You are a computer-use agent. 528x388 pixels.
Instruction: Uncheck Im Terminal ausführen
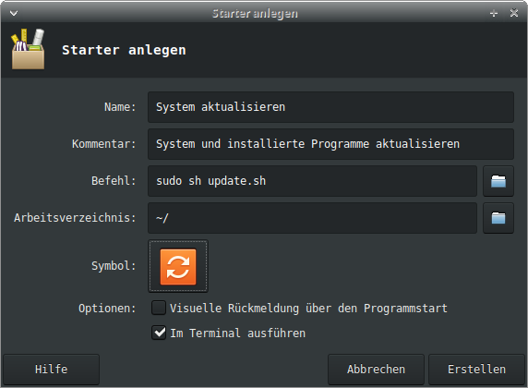pos(159,333)
